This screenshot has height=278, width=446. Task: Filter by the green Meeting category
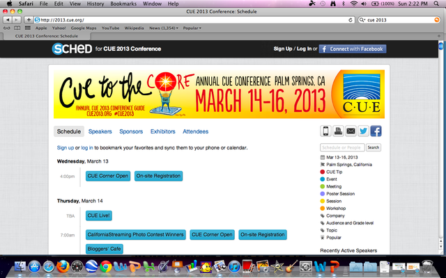pos(331,187)
